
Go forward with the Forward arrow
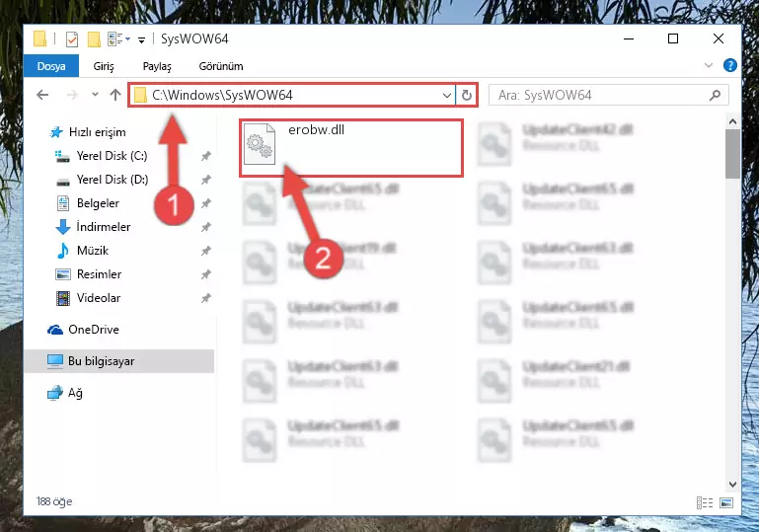click(72, 95)
